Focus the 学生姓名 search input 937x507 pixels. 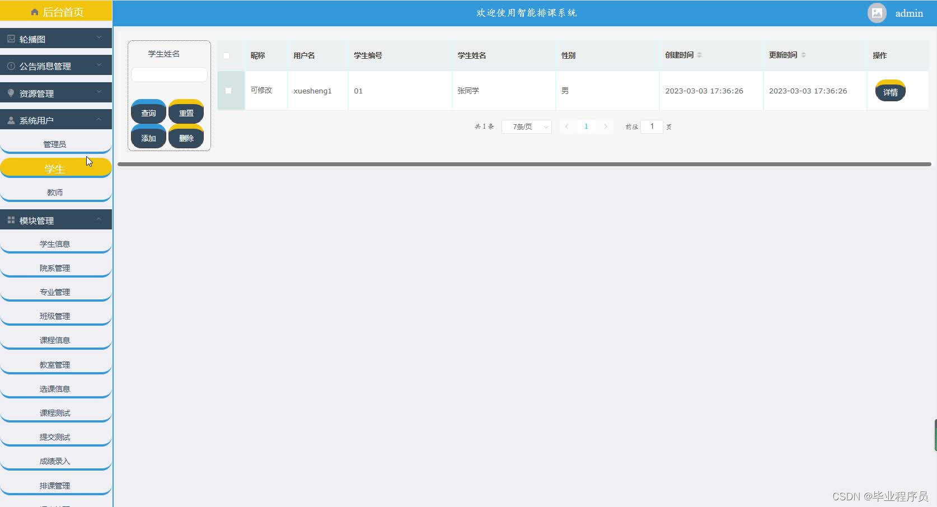click(x=169, y=74)
